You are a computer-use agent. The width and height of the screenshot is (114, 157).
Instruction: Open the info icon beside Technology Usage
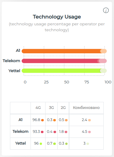pyautogui.click(x=106, y=10)
